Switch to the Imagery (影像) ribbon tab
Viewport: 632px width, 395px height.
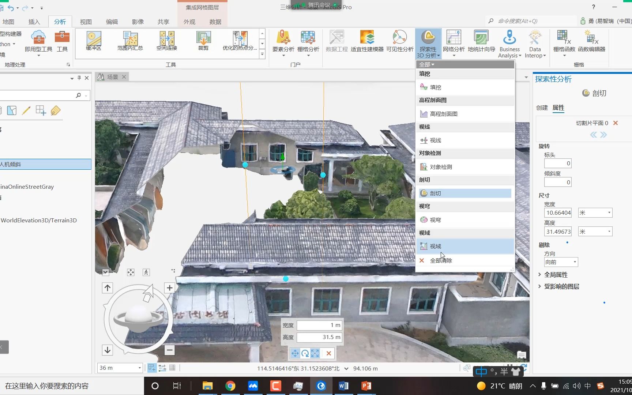[138, 22]
